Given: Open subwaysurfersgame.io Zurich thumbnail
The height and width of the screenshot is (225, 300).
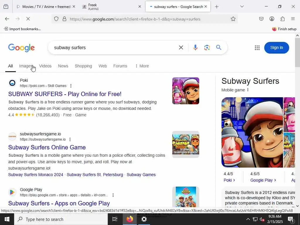Looking at the screenshot, I should (185, 144).
